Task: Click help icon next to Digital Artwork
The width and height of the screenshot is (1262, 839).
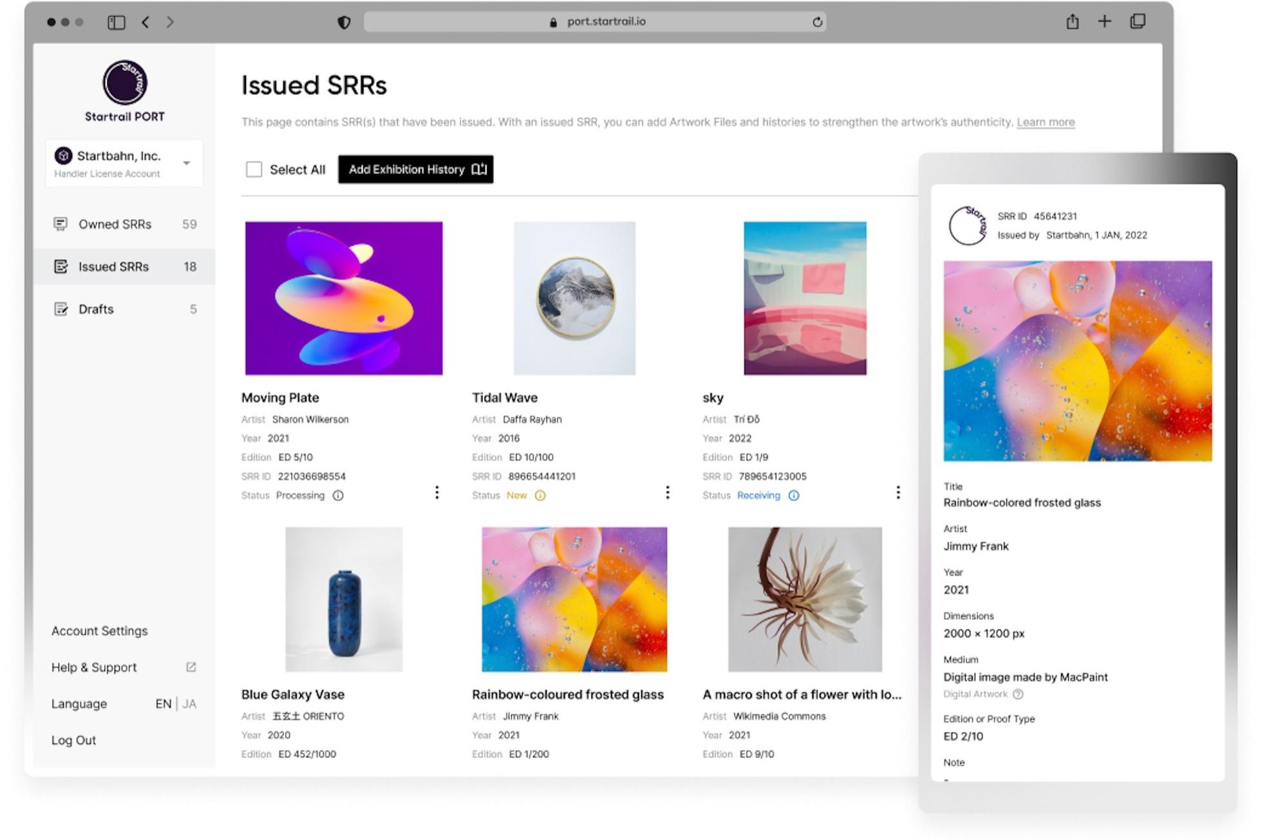Action: tap(1018, 694)
